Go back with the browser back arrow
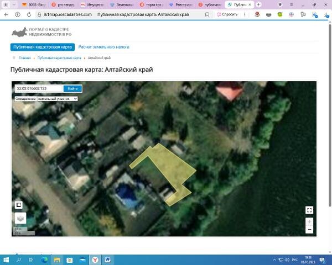This screenshot has width=332, height=265. pos(6,14)
